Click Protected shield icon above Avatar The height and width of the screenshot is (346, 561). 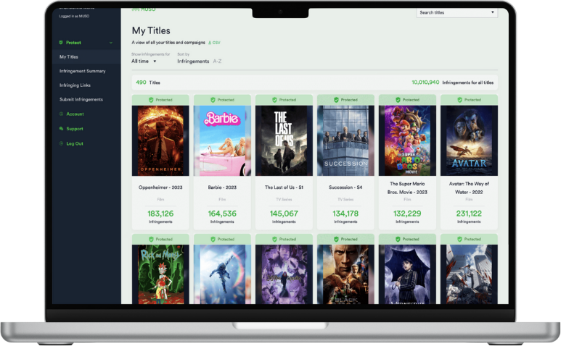(x=459, y=100)
